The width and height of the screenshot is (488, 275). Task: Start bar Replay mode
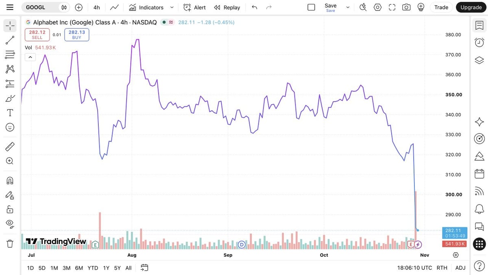pyautogui.click(x=227, y=7)
